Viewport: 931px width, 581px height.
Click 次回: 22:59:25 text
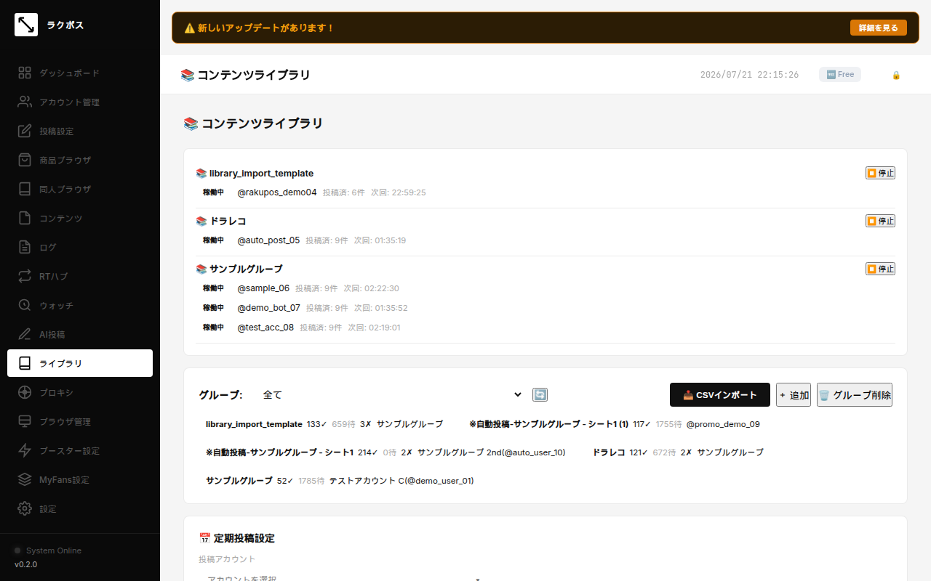click(398, 192)
